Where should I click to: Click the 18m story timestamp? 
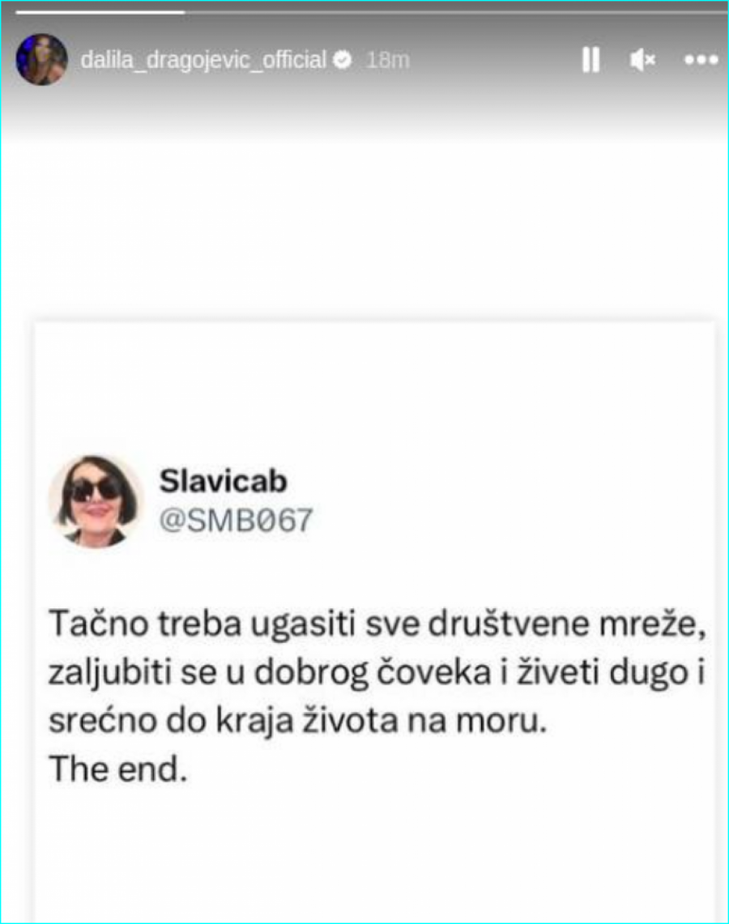coord(388,59)
